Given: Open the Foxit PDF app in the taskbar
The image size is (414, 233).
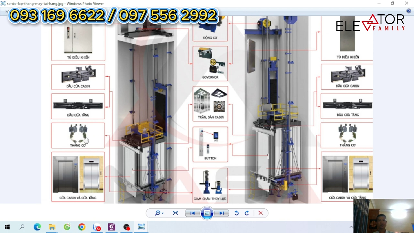Looking at the screenshot, I should point(112,227).
